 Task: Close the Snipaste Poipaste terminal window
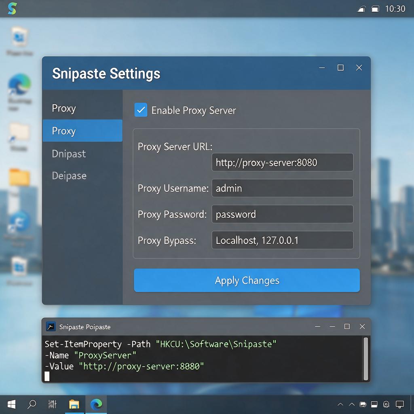pos(362,327)
